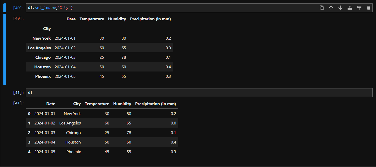Viewport: 376px width, 167px height.
Task: Collapse cell 40 output via blue bar
Action: coord(5,50)
